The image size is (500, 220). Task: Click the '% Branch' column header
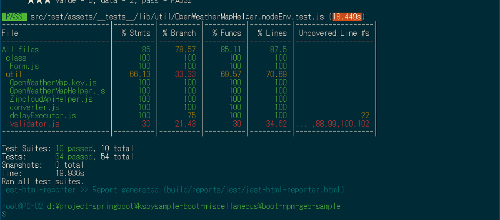(179, 33)
